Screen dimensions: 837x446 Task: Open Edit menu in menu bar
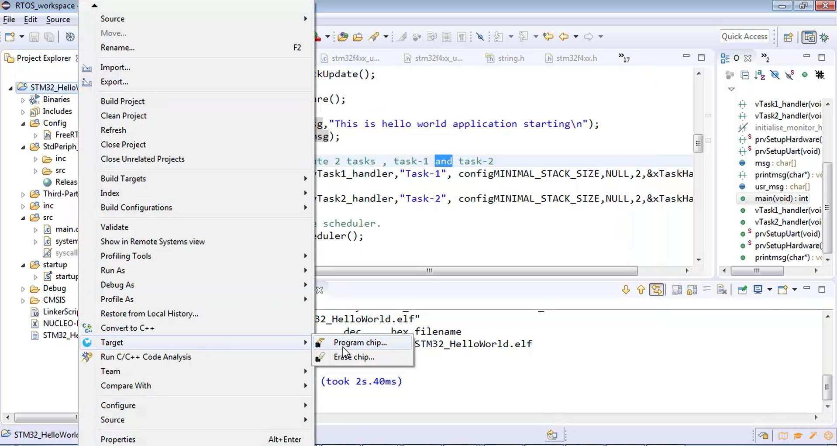(30, 19)
